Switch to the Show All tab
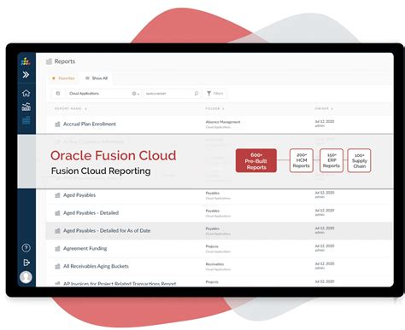The image size is (405, 330). [x=97, y=78]
